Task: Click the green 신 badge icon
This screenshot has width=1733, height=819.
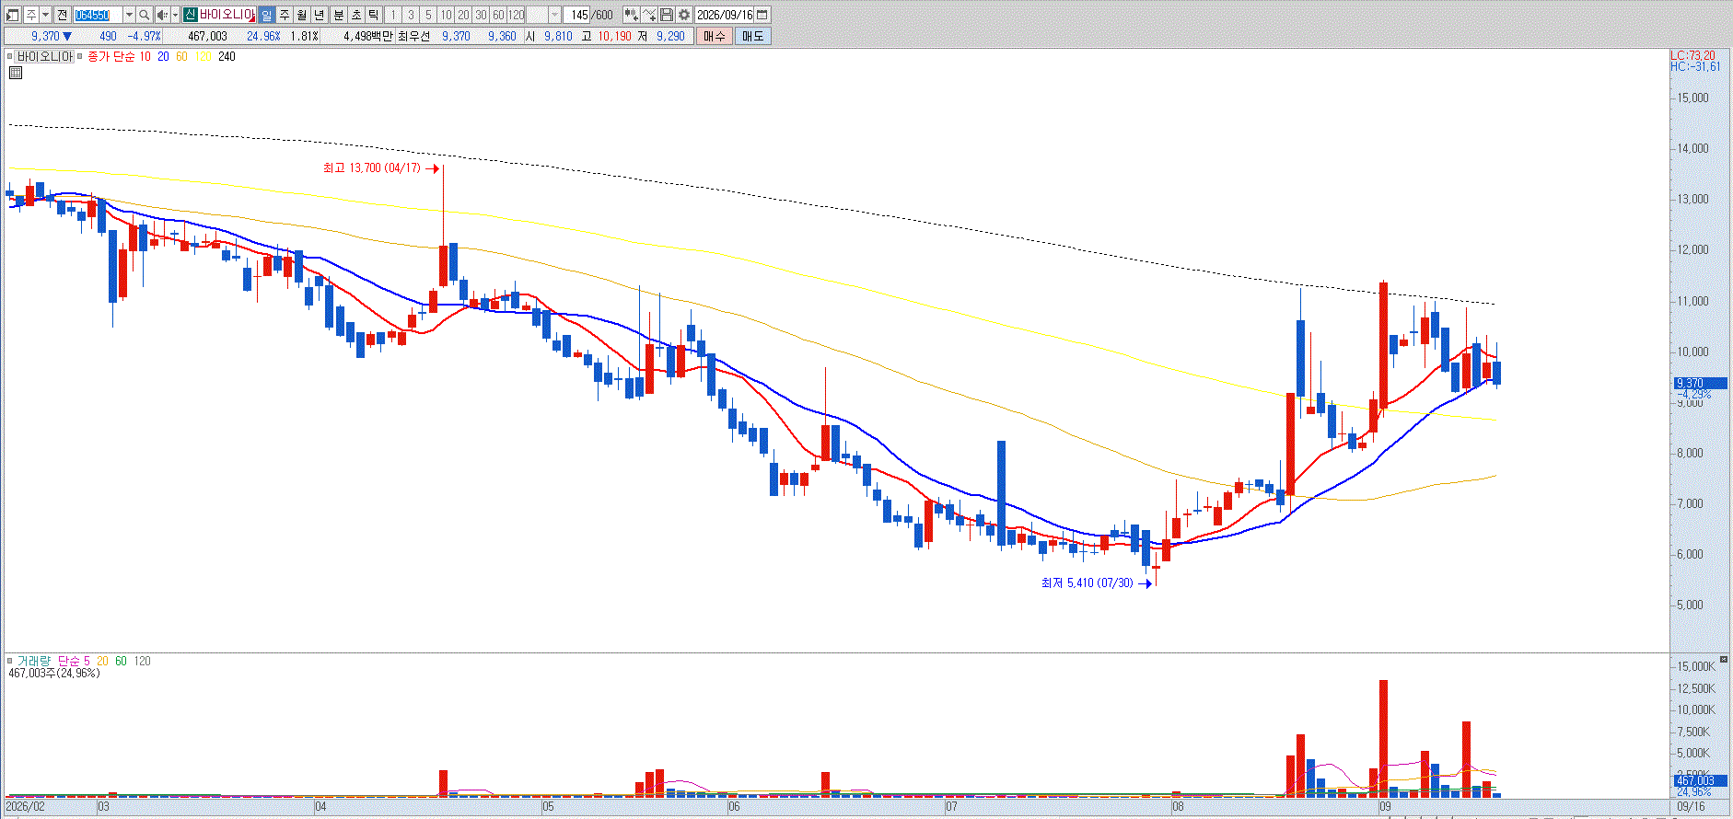Action: click(x=190, y=15)
